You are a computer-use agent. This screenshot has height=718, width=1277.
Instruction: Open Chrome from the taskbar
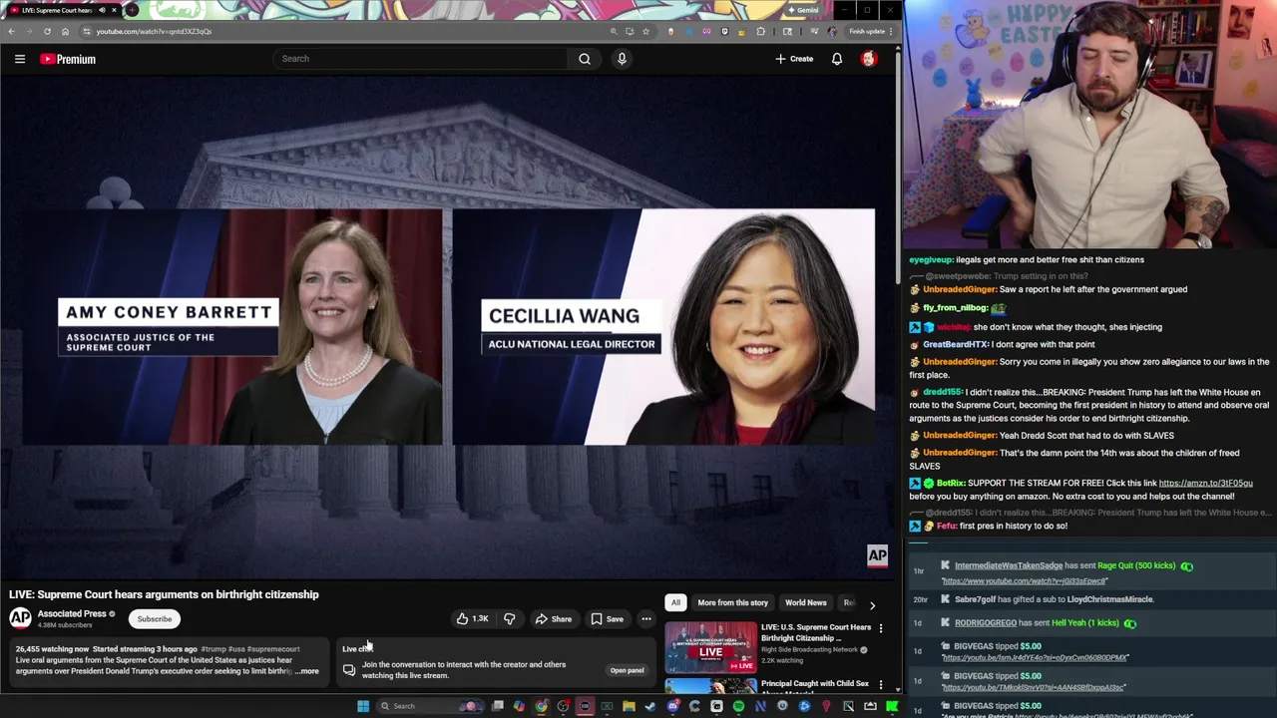click(x=541, y=706)
